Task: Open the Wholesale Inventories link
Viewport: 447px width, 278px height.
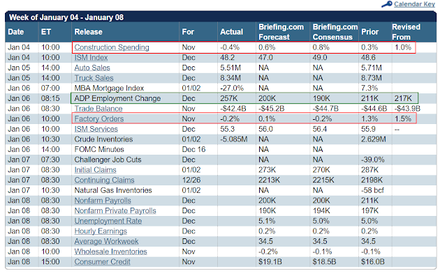Action: (110, 252)
